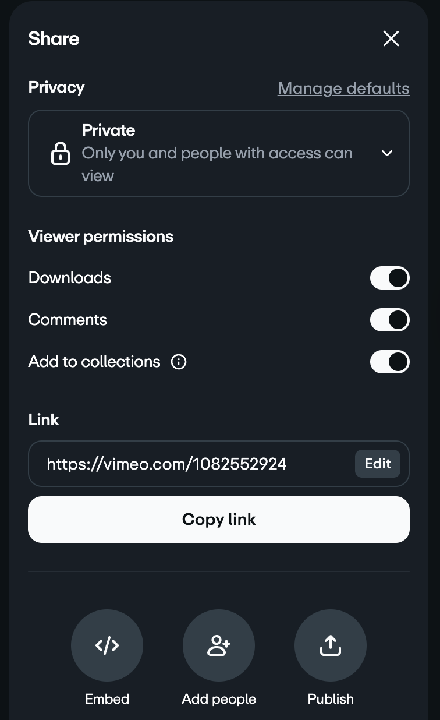
Task: Click the lock icon in Privacy box
Action: point(61,153)
